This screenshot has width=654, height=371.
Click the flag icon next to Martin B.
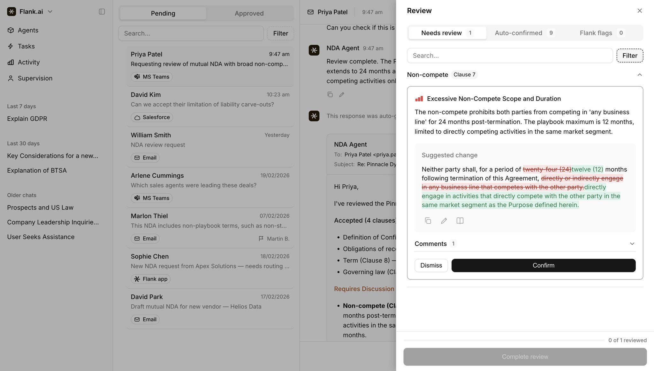pyautogui.click(x=261, y=239)
